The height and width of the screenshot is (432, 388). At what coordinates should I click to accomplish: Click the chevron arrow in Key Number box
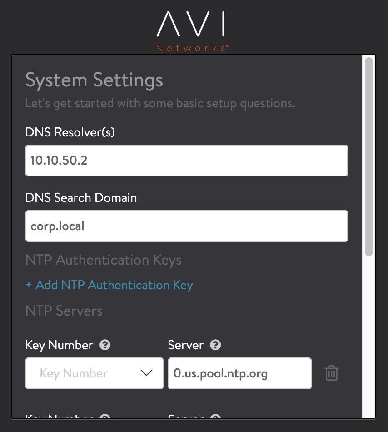(146, 373)
